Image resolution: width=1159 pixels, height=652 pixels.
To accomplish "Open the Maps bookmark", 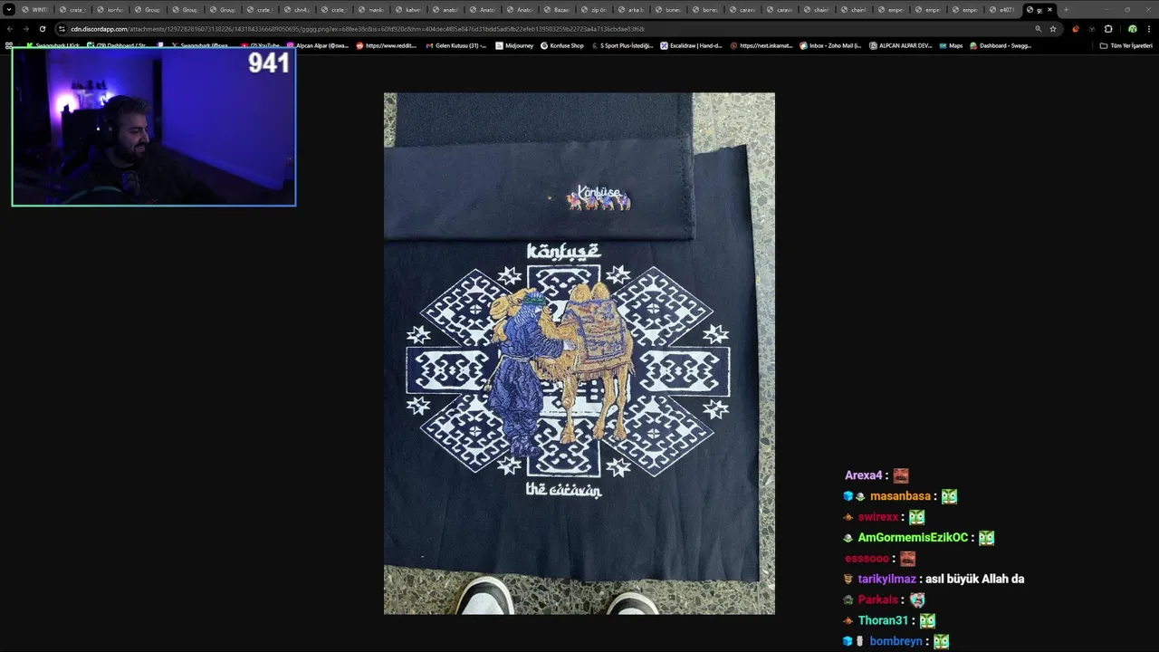I will pyautogui.click(x=951, y=45).
